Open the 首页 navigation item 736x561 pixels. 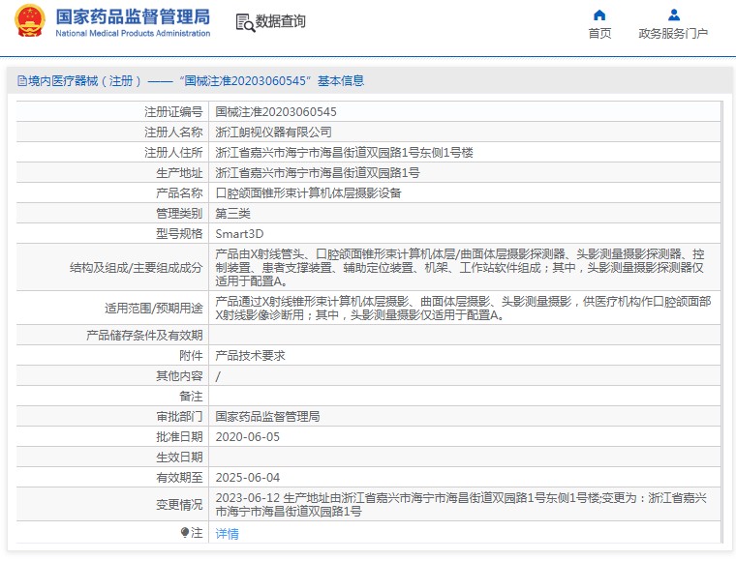point(599,34)
